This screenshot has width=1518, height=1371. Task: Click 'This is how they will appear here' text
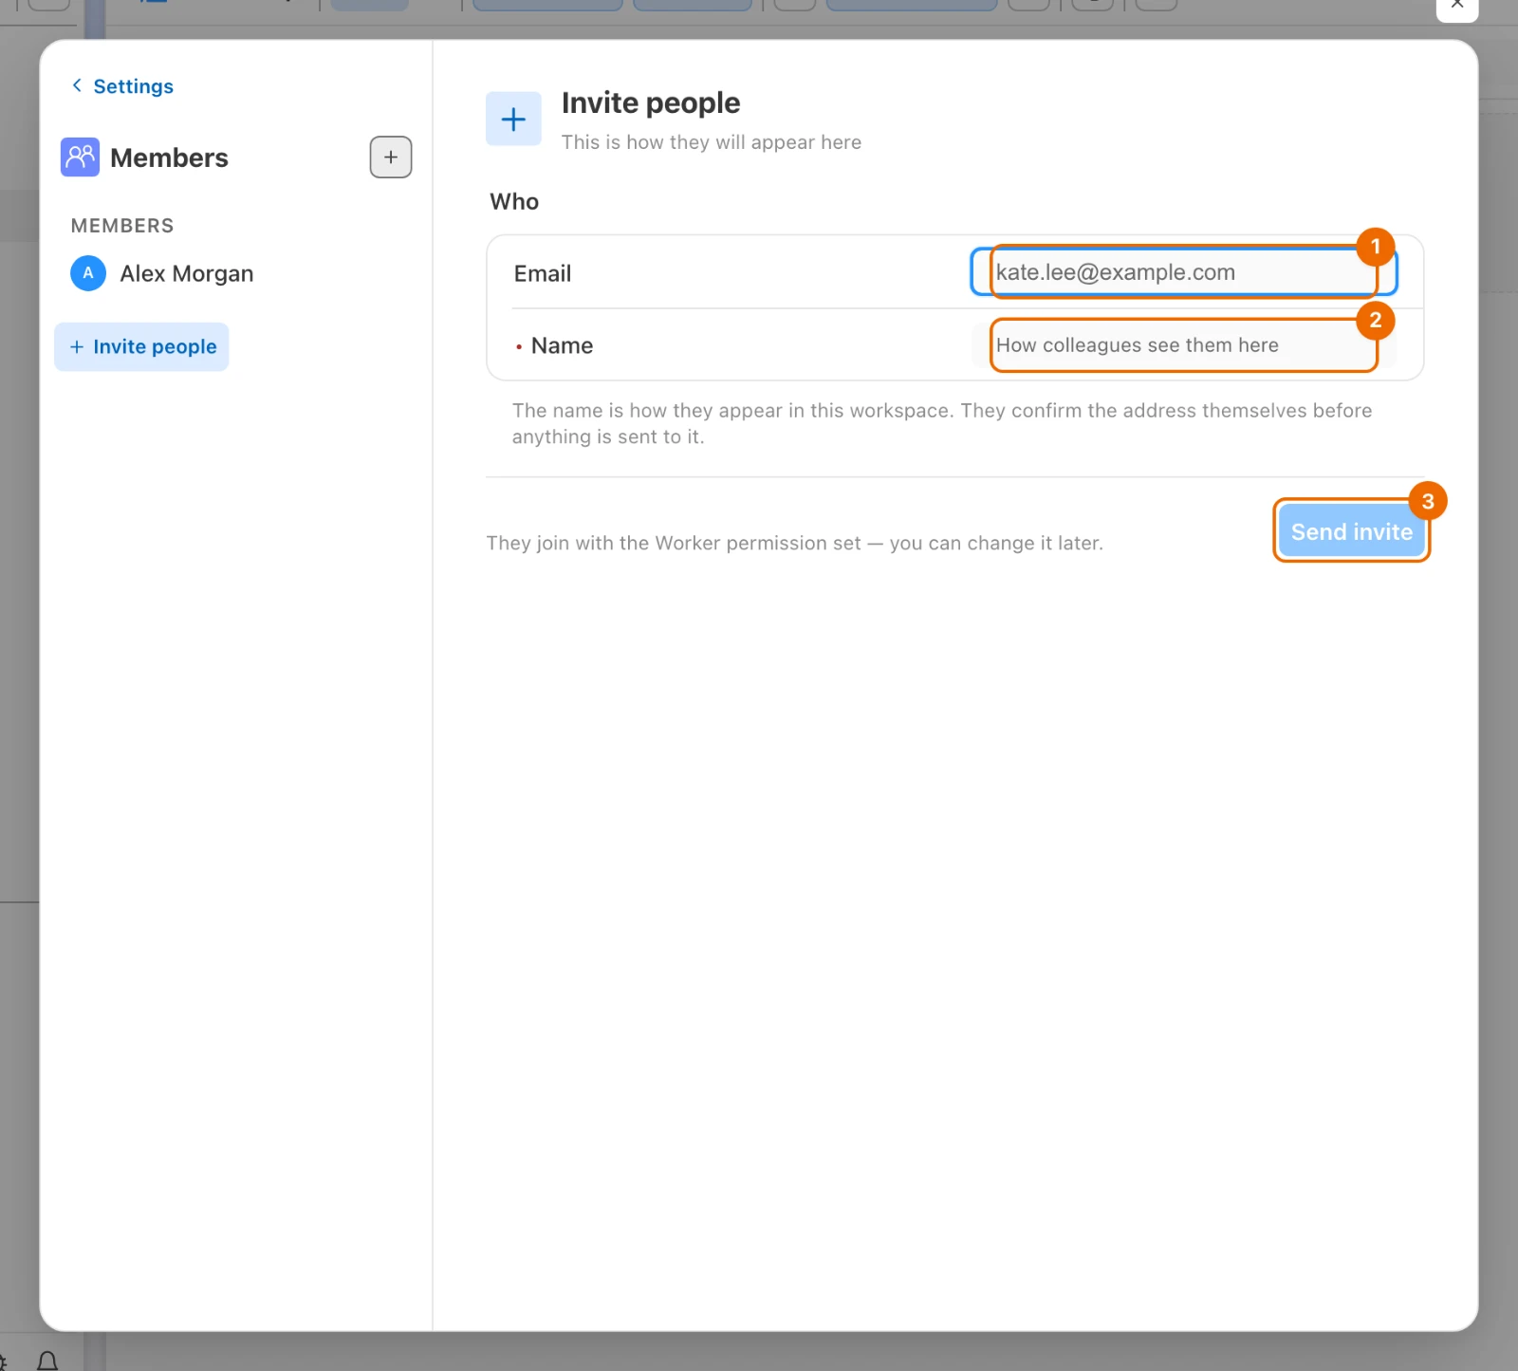(712, 142)
